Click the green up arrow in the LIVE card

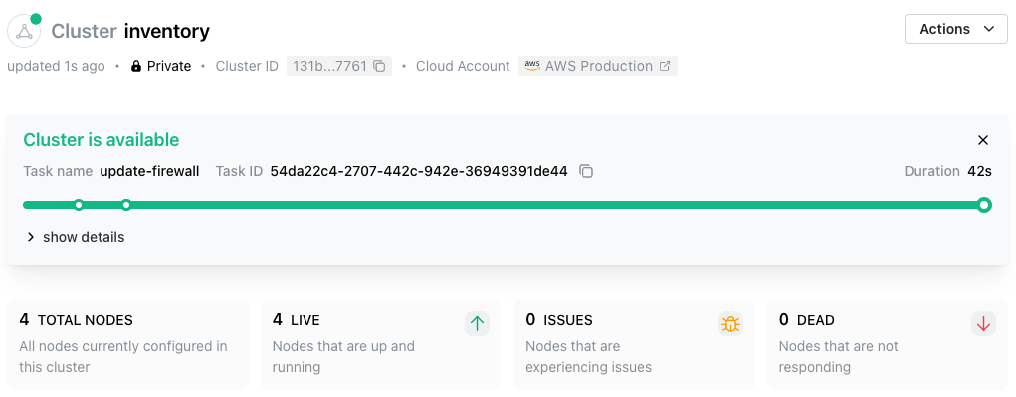click(477, 323)
